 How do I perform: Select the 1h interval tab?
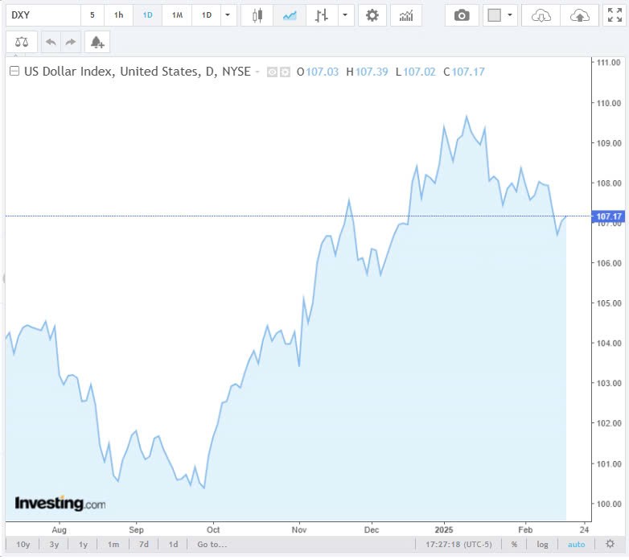pyautogui.click(x=119, y=15)
